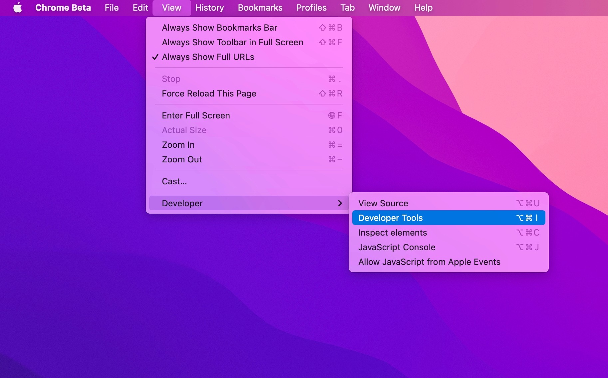Select Enter Full Screen
Viewport: 608px width, 378px height.
pyautogui.click(x=249, y=115)
